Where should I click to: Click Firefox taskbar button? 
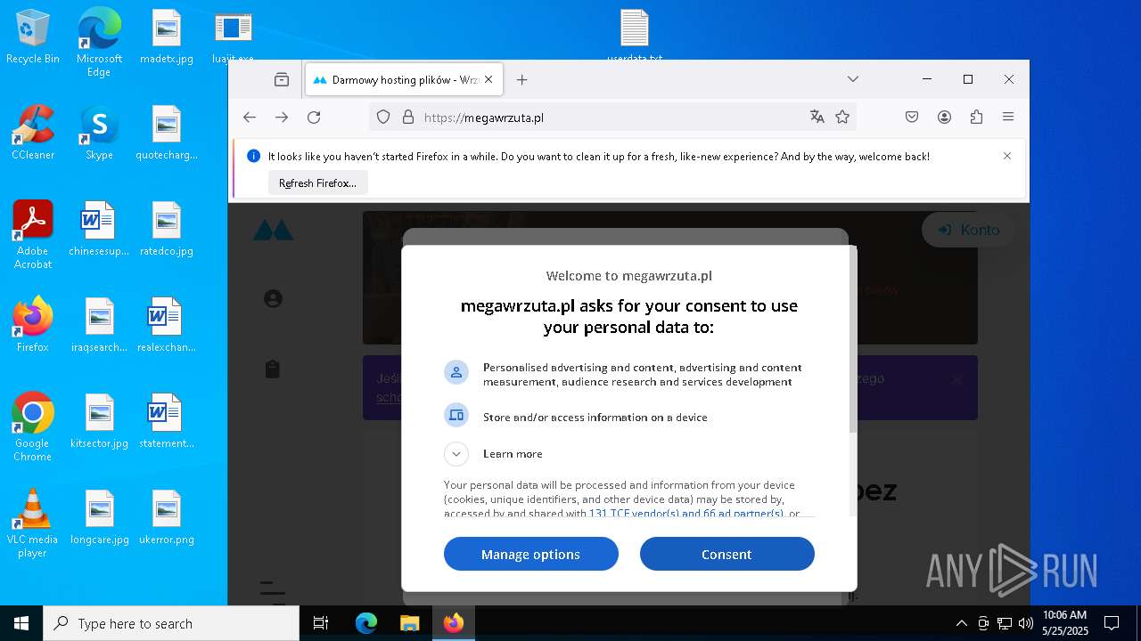(454, 623)
